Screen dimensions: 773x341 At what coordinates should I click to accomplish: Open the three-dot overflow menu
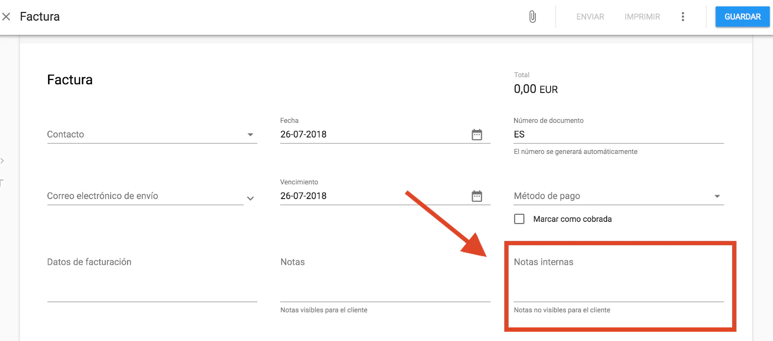pos(683,16)
